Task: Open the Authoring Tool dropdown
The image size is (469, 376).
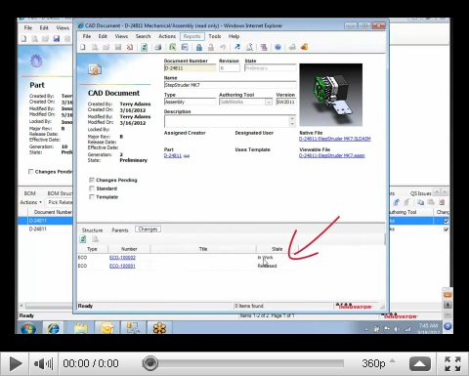Action: pos(269,103)
